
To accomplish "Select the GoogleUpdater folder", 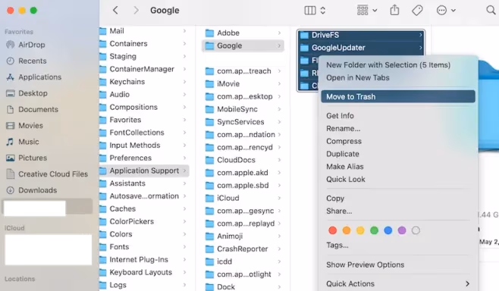I will [x=361, y=48].
